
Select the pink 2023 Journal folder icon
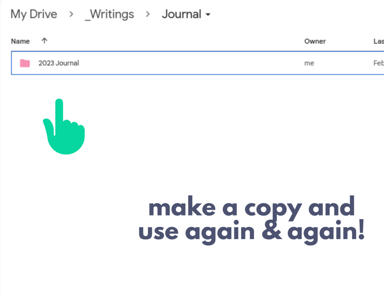tap(25, 63)
